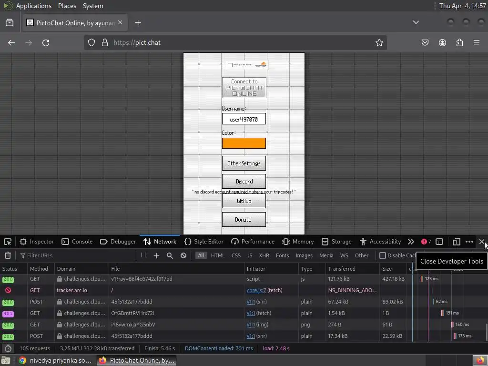Image resolution: width=488 pixels, height=366 pixels.
Task: Filter requests by CSS
Action: coord(236,255)
